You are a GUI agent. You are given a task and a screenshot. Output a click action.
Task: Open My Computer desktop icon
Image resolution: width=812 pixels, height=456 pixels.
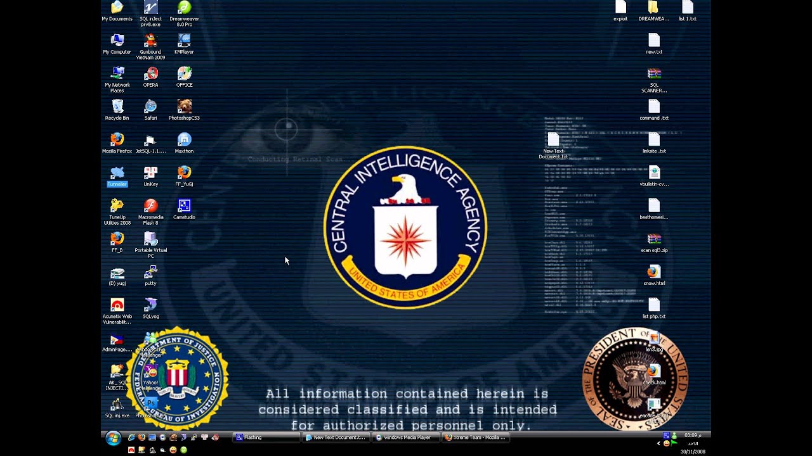(117, 44)
